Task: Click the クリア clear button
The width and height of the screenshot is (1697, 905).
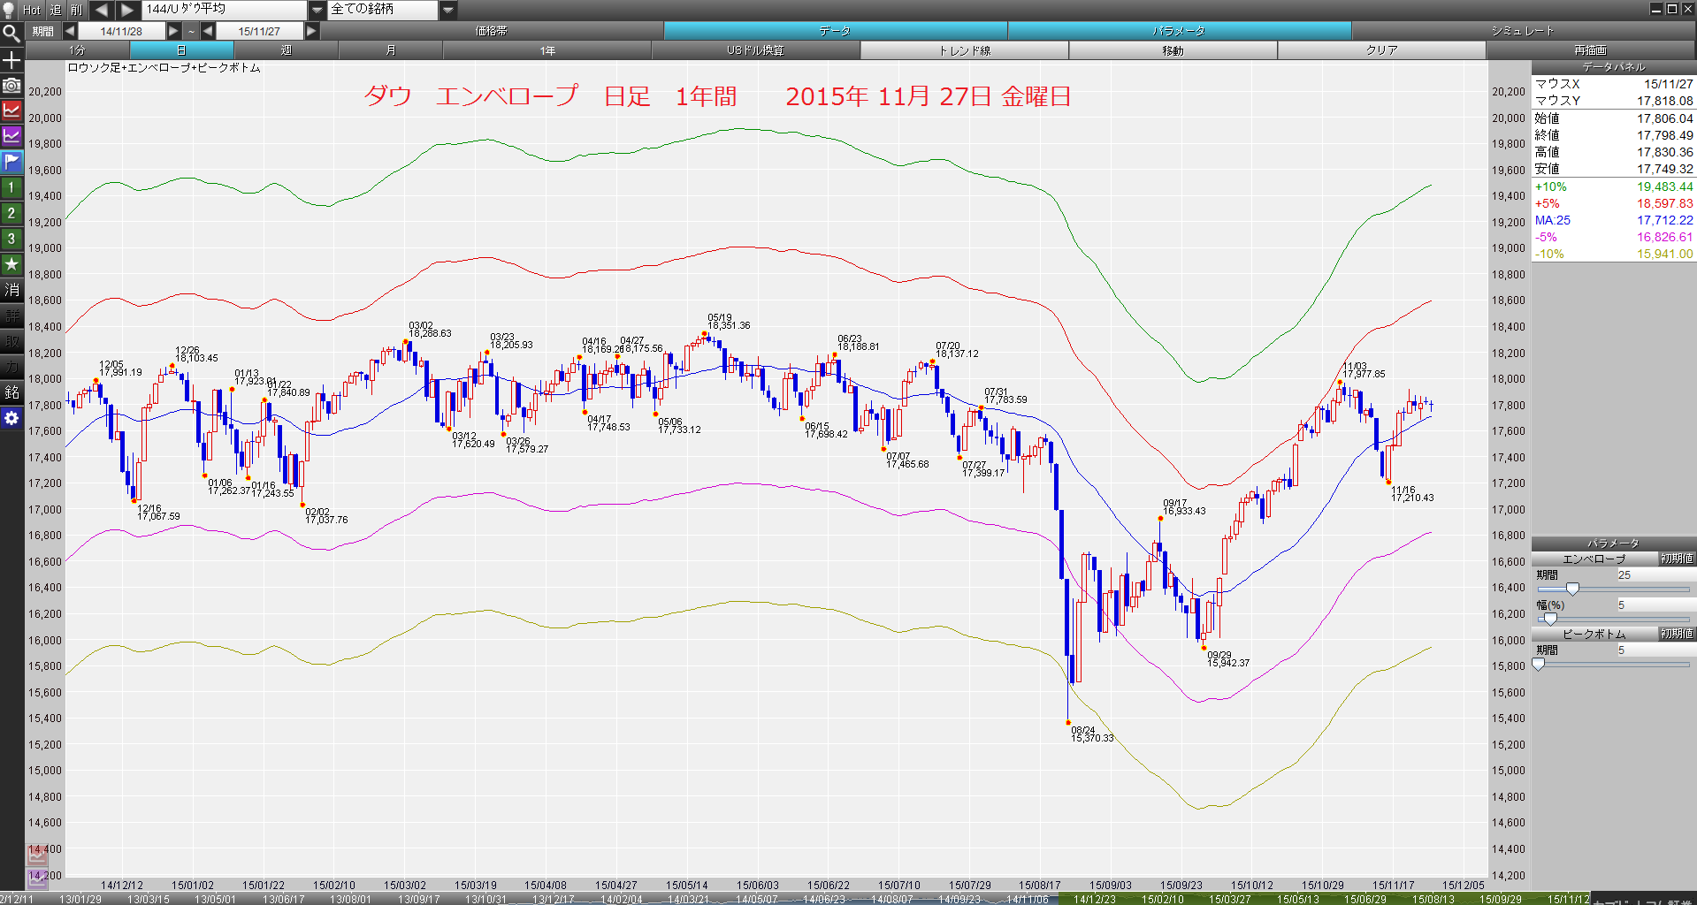Action: point(1381,50)
